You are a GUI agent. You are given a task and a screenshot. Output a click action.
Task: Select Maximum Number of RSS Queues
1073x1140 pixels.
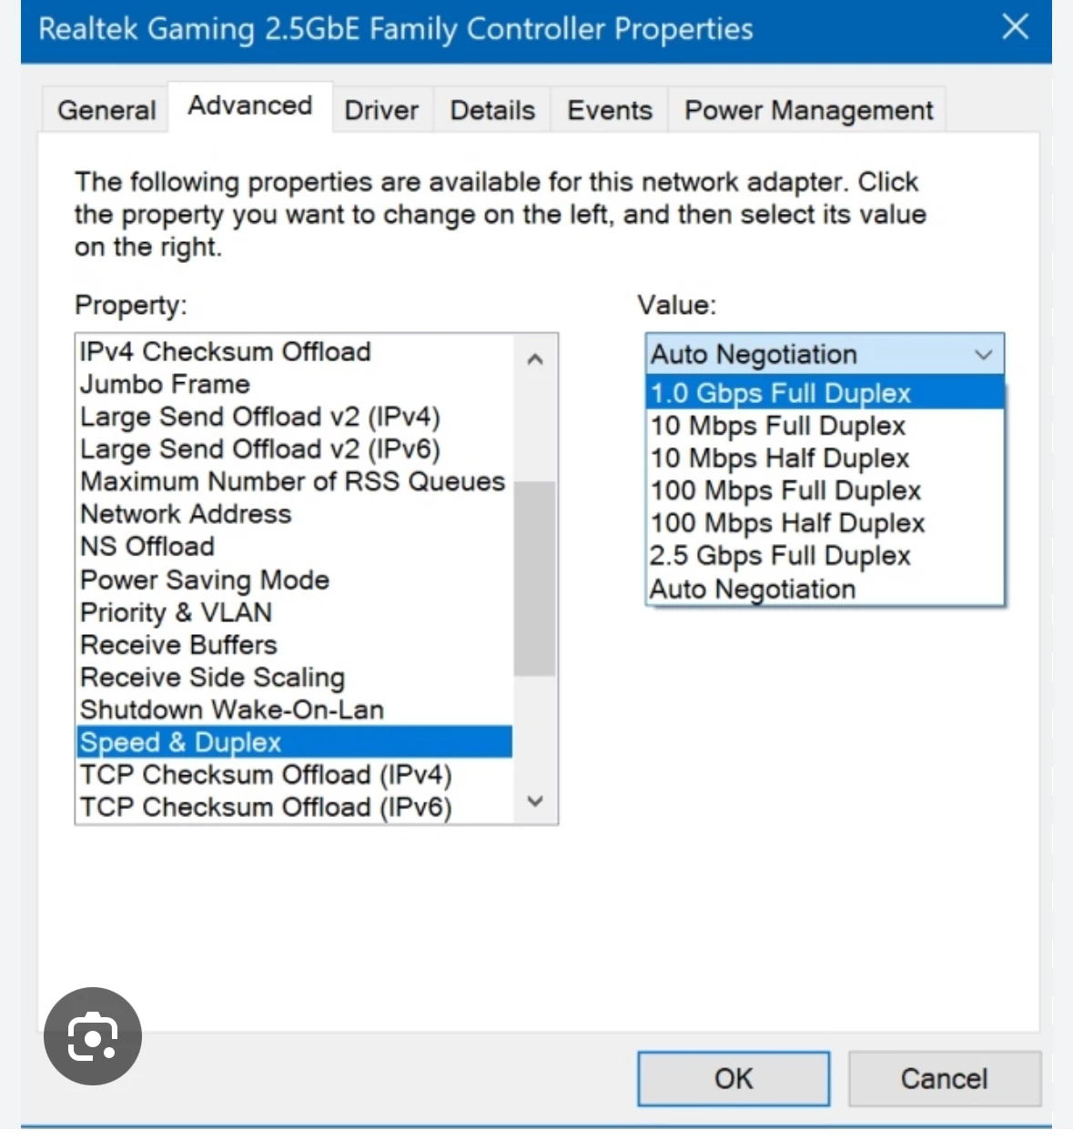click(x=295, y=481)
